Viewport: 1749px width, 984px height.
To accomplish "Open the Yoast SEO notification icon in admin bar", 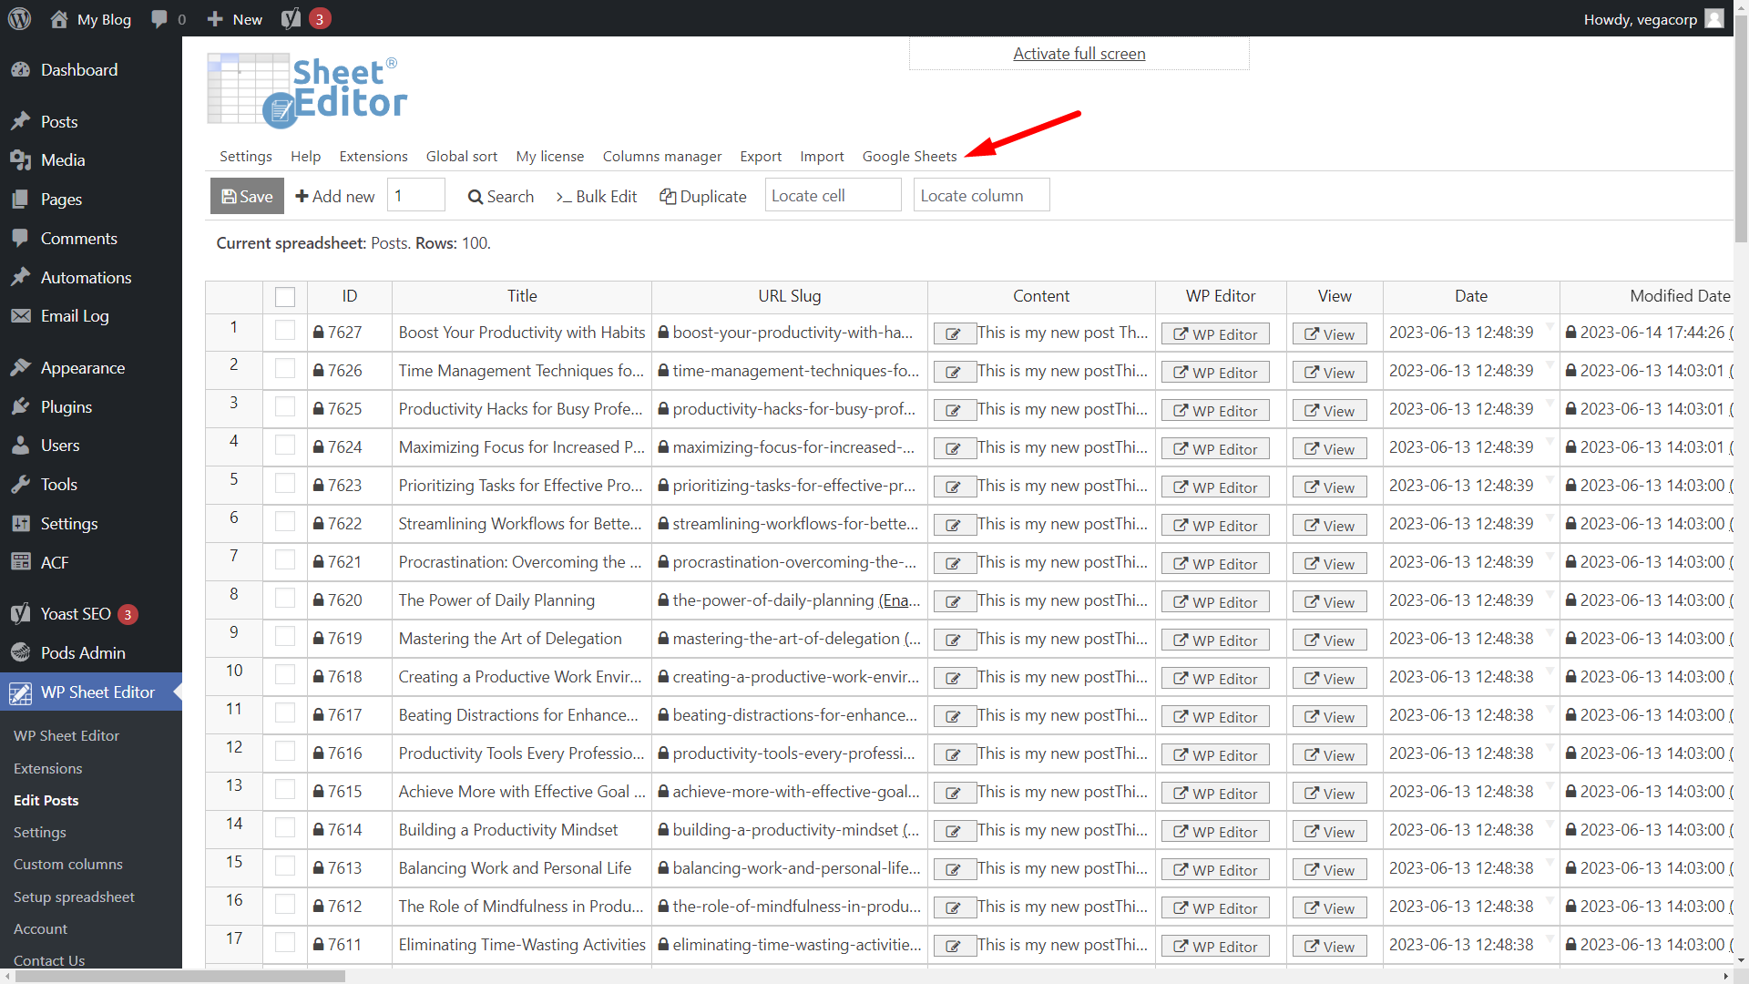I will tap(291, 18).
